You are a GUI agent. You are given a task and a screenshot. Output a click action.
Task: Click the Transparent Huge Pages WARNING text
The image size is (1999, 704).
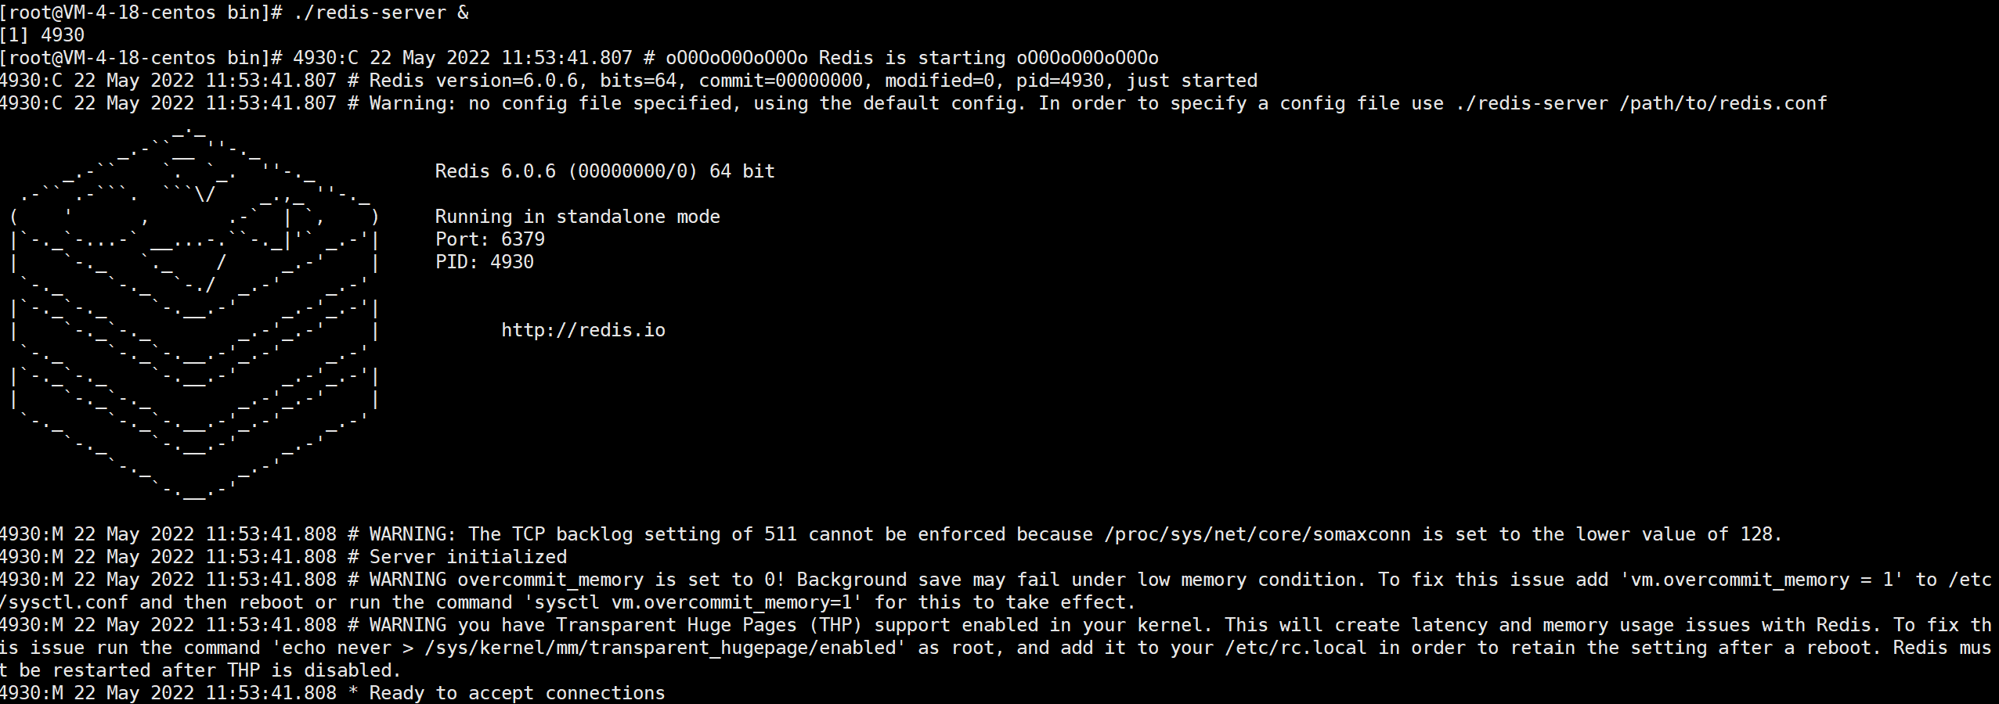(996, 648)
